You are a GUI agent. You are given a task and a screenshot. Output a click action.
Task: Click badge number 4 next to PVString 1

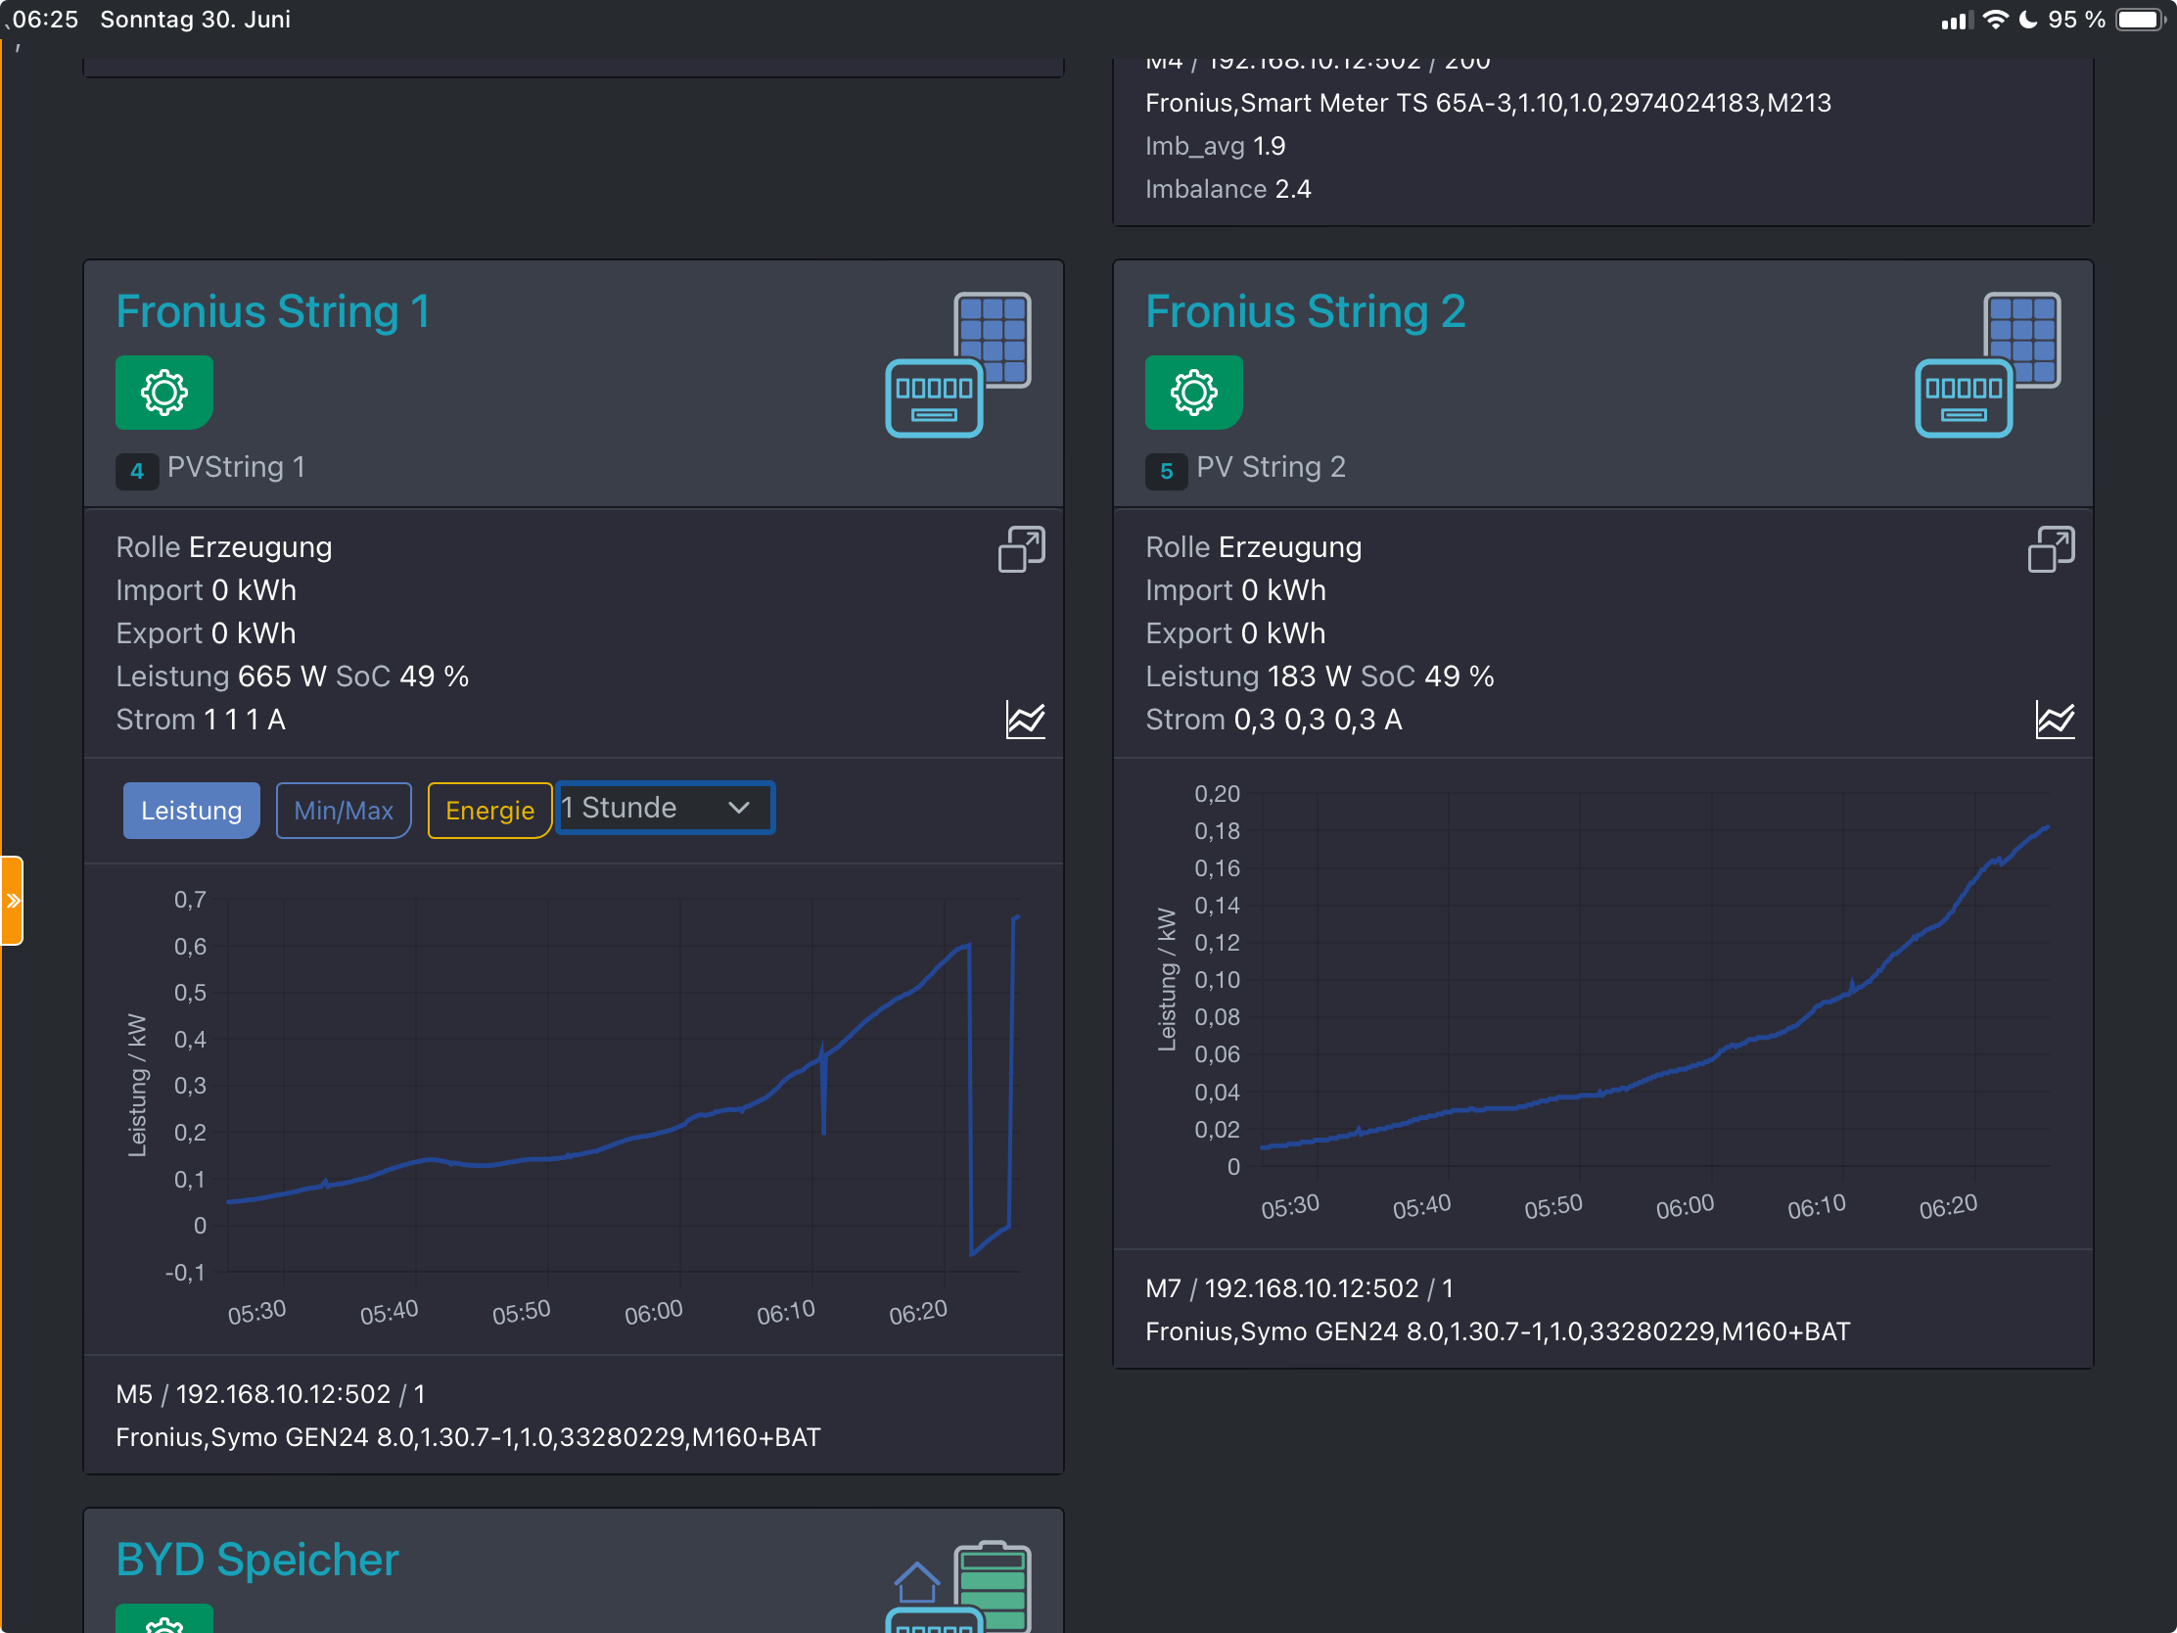point(137,471)
